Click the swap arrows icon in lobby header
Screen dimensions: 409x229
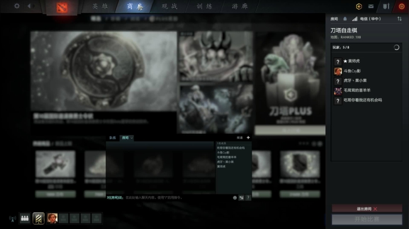399,19
